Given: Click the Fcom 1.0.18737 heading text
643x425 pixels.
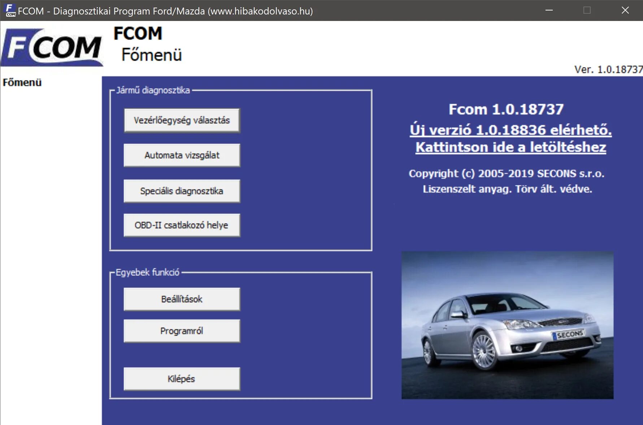Looking at the screenshot, I should [506, 109].
